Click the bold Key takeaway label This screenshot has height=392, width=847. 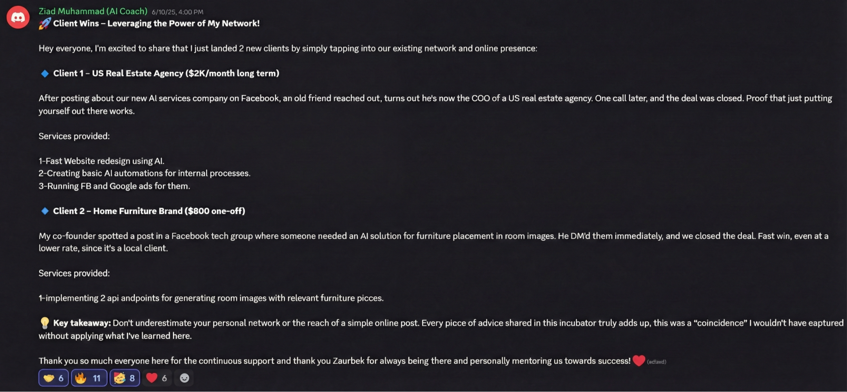(82, 323)
